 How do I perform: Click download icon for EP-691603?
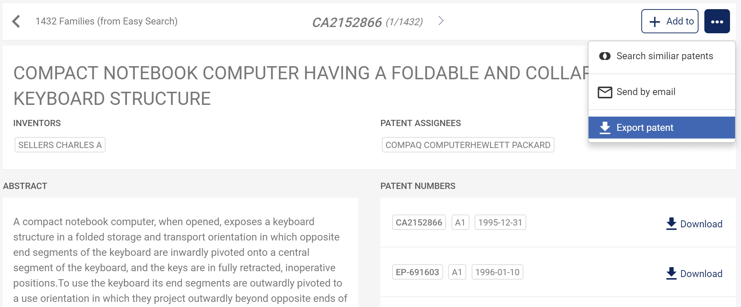pos(671,273)
